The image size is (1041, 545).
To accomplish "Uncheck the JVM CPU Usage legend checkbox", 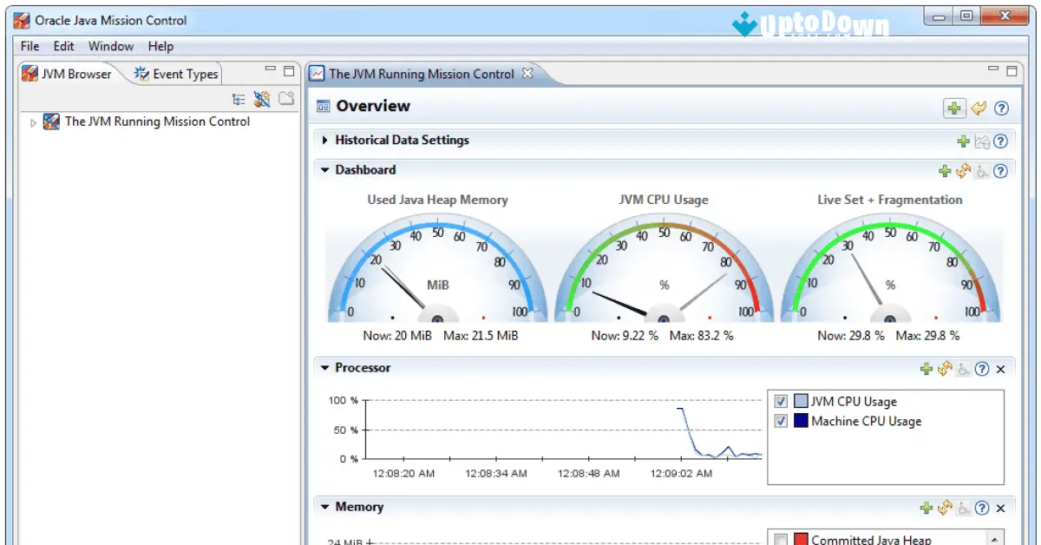I will 778,401.
